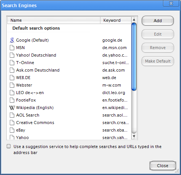Click the search.eba... keyword
181x175 pixels.
pyautogui.click(x=115, y=130)
